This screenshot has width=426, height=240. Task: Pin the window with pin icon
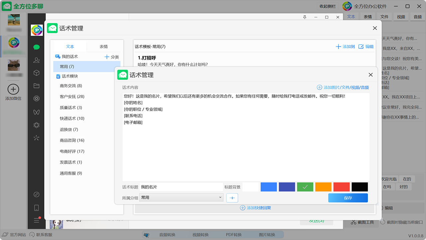(305, 17)
